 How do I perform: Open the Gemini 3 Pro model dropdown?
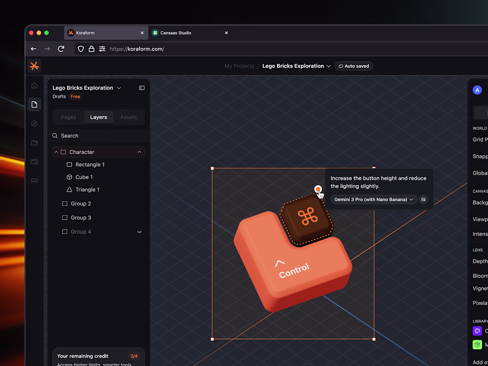(x=373, y=199)
